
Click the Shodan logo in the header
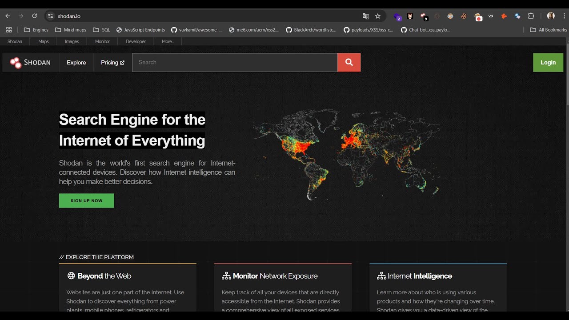[30, 63]
